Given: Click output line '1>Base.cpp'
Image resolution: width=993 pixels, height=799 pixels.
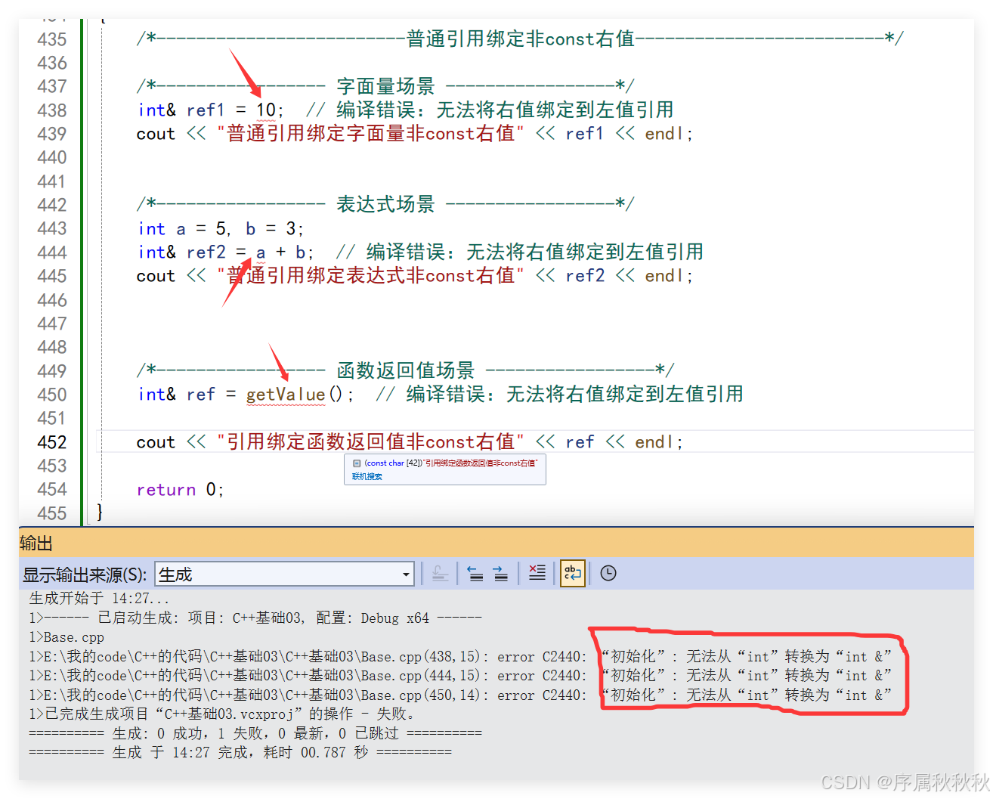Looking at the screenshot, I should pyautogui.click(x=67, y=637).
